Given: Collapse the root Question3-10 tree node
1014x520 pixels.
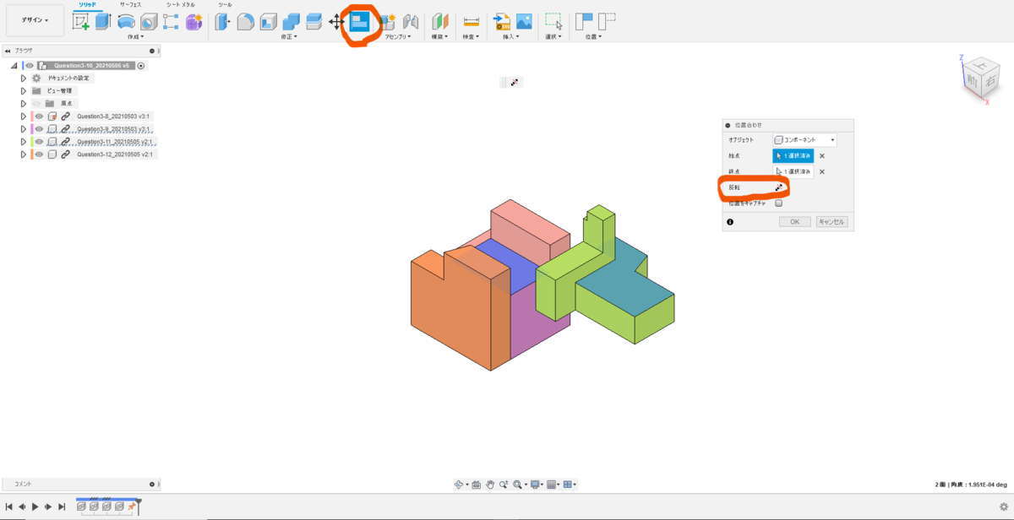Looking at the screenshot, I should click(14, 66).
